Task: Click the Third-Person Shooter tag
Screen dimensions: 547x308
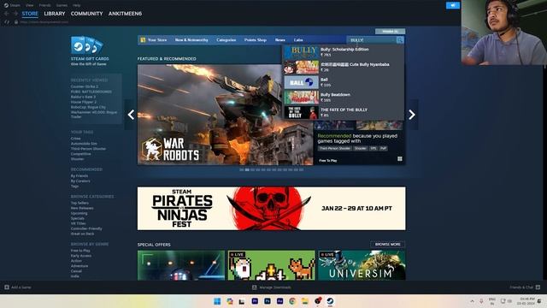Action: pos(334,149)
